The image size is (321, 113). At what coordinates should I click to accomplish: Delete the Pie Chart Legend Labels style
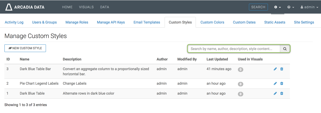click(x=282, y=83)
